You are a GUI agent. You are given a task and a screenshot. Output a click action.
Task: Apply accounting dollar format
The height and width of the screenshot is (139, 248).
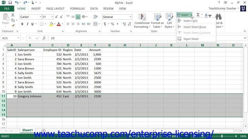(105, 24)
